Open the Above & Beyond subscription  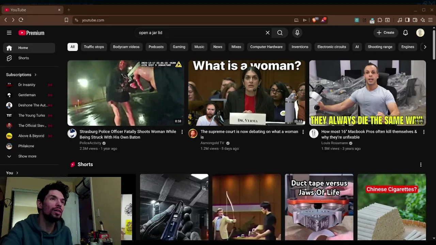[29, 136]
